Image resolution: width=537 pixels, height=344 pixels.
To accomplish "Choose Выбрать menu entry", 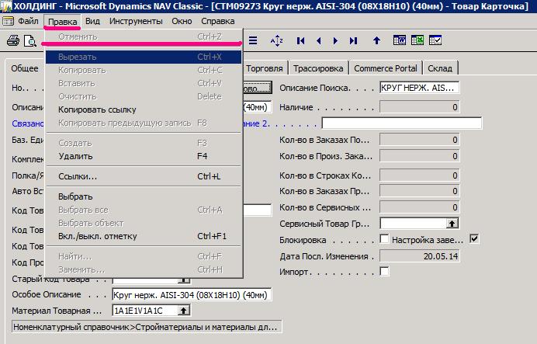I will point(144,196).
